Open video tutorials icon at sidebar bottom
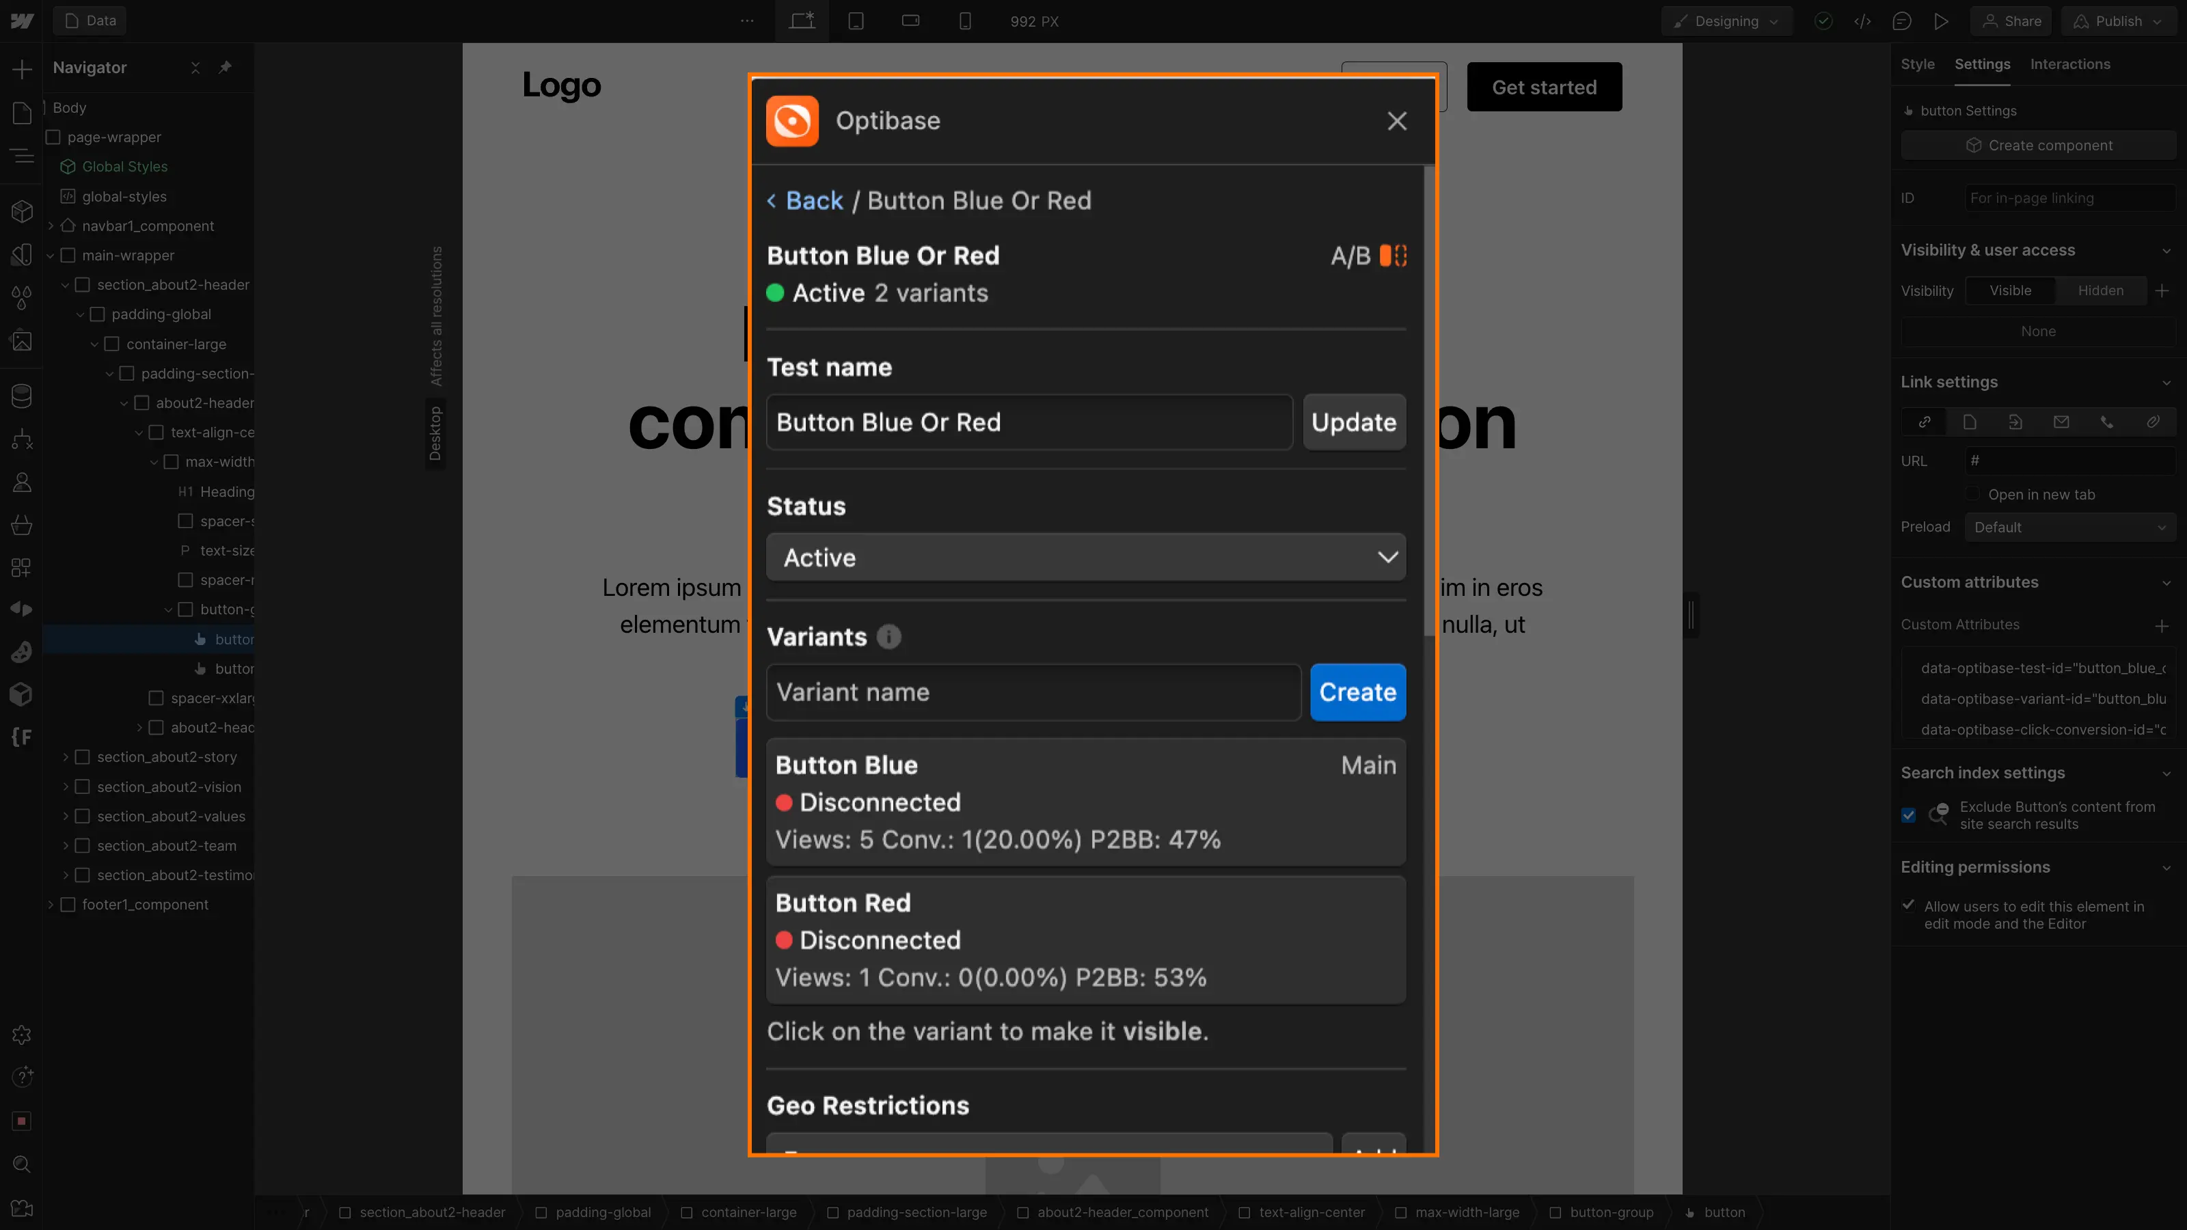Image resolution: width=2187 pixels, height=1230 pixels. pyautogui.click(x=22, y=1208)
